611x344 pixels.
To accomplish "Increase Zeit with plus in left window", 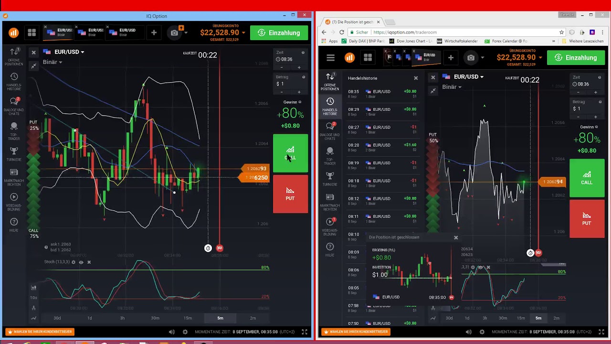I will click(x=299, y=67).
